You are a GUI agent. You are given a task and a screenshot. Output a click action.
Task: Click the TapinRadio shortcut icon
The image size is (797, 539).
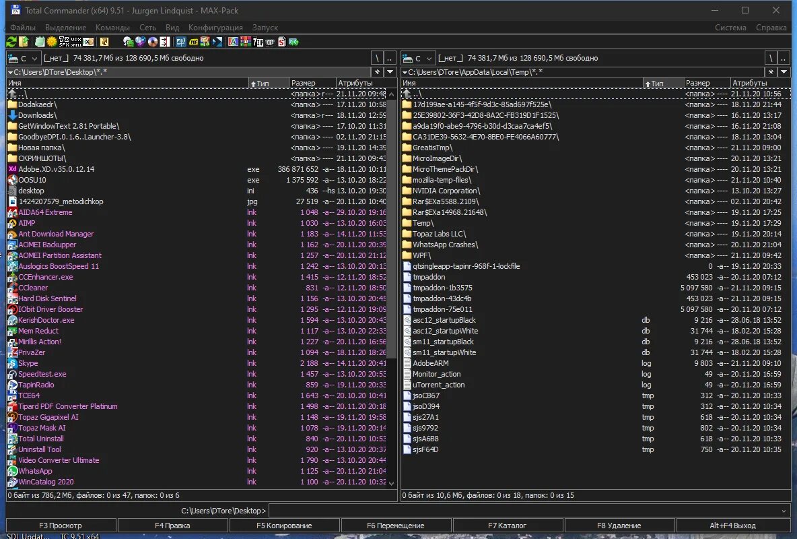[x=12, y=385]
